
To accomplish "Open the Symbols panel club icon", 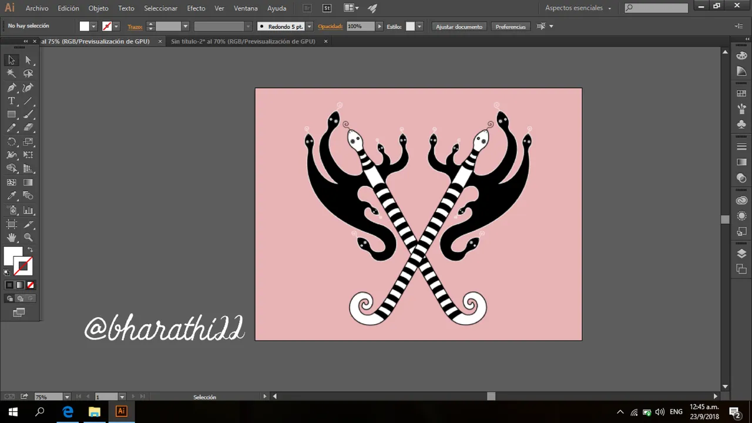I will (741, 124).
